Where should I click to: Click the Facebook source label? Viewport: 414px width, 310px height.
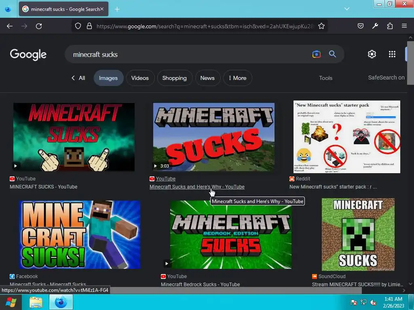point(27,276)
